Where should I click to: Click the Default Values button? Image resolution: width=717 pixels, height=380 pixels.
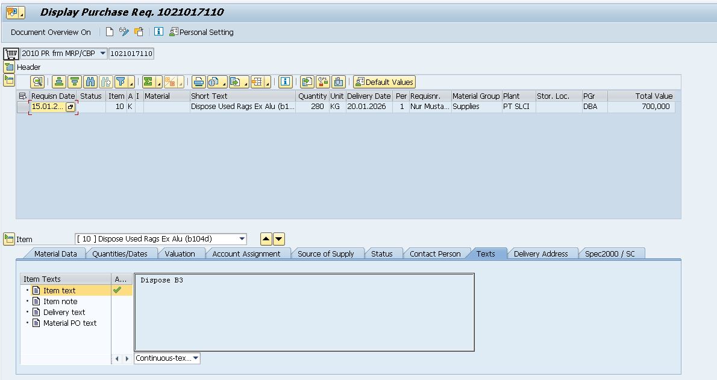click(384, 82)
